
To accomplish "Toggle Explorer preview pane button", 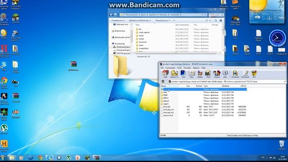I will click(x=215, y=20).
